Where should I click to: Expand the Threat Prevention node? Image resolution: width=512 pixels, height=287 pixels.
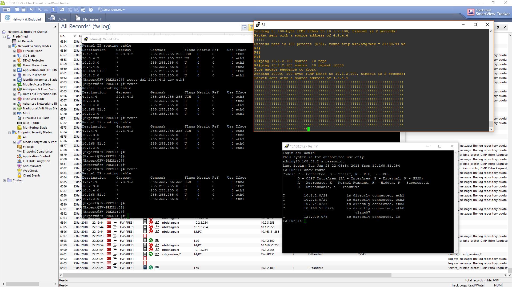(15, 65)
